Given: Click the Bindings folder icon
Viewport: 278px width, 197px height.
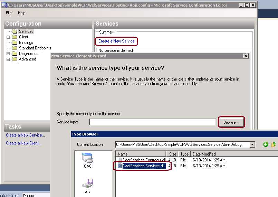Looking at the screenshot, I should [15, 43].
